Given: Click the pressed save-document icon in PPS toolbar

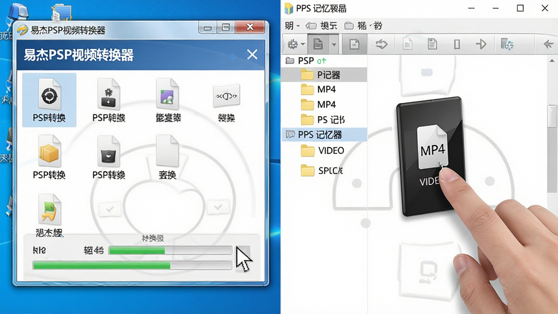Looking at the screenshot, I should tap(318, 44).
